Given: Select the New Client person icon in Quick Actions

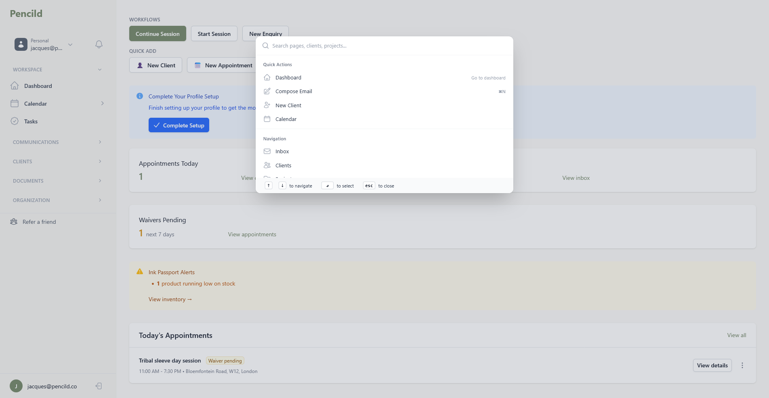Looking at the screenshot, I should pos(267,105).
